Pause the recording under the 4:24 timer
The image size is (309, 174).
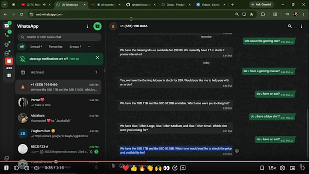click(9, 75)
